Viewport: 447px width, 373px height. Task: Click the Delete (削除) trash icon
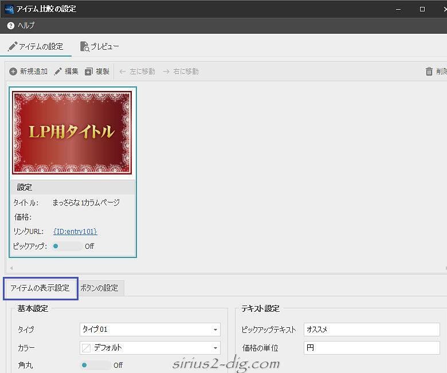tap(429, 72)
